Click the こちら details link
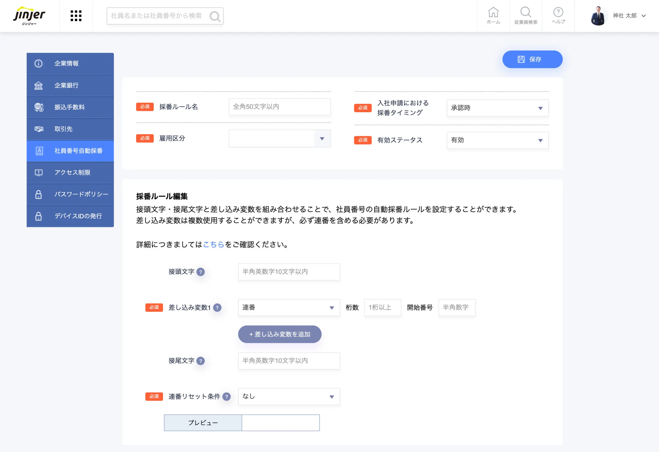Image resolution: width=659 pixels, height=452 pixels. [x=213, y=245]
